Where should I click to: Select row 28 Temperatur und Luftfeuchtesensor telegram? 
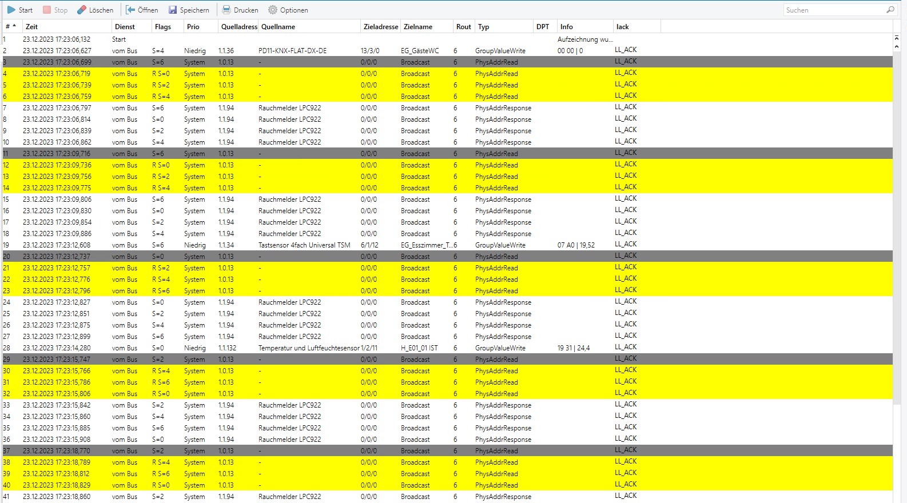[309, 348]
